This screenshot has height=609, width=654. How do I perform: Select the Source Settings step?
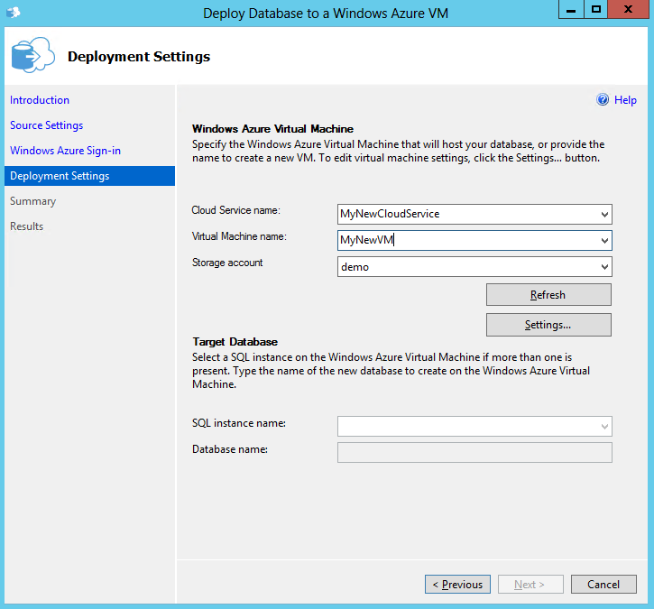tap(47, 125)
